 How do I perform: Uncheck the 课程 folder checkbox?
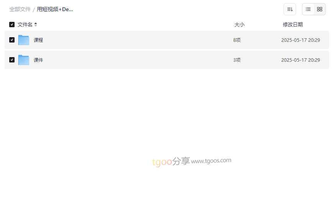12,40
